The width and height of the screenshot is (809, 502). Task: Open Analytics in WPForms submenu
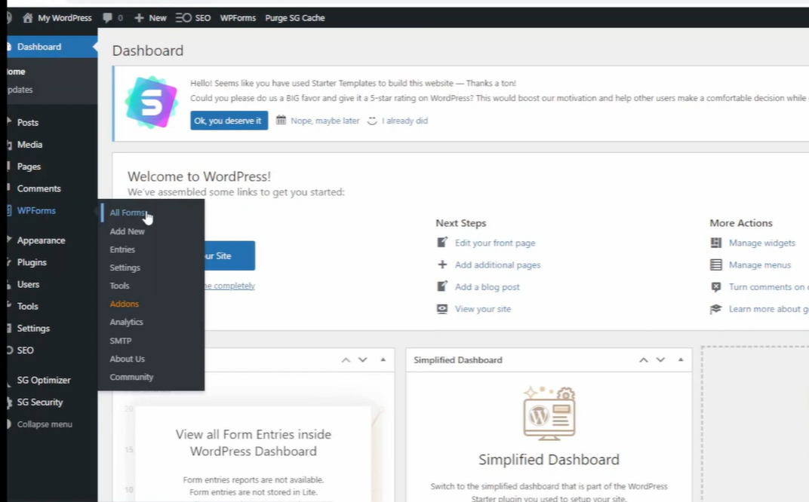pos(127,322)
